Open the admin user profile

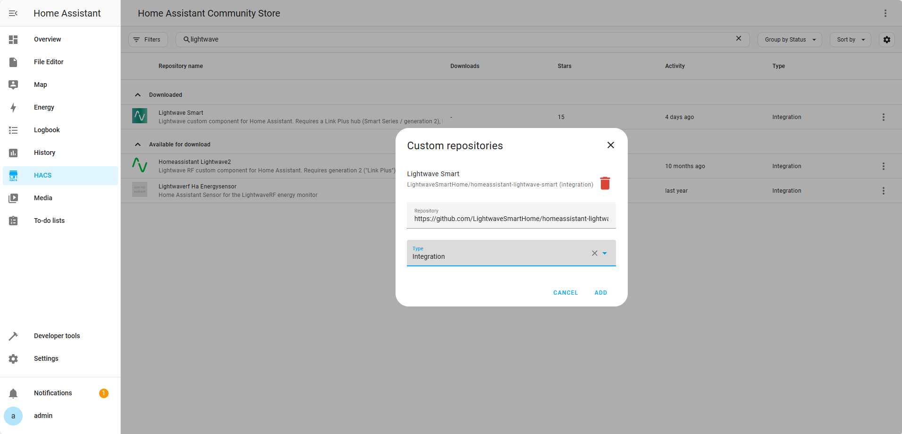point(43,416)
